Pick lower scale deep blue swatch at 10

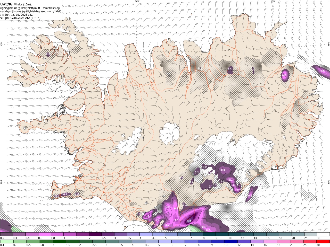coord(230,241)
